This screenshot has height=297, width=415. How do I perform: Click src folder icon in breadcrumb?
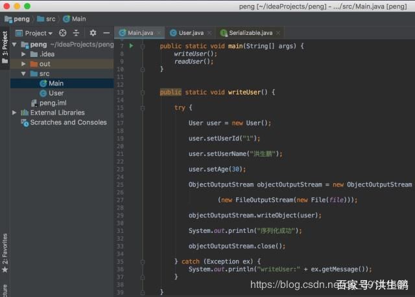[x=40, y=19]
